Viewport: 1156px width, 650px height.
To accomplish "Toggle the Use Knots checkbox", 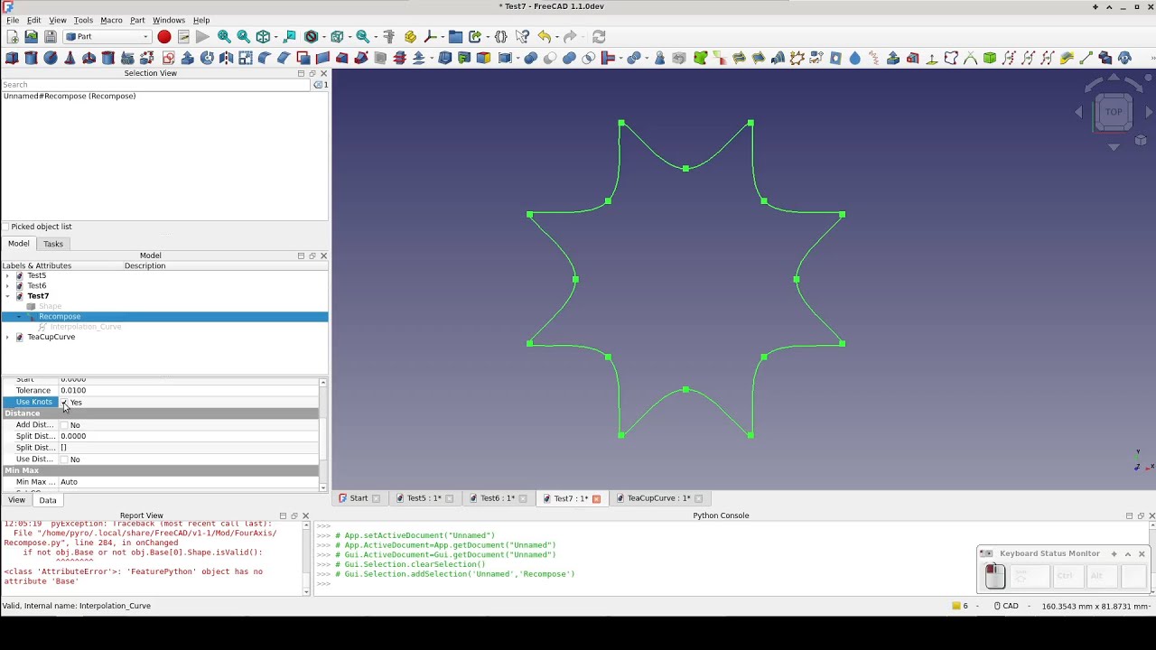I will [64, 403].
